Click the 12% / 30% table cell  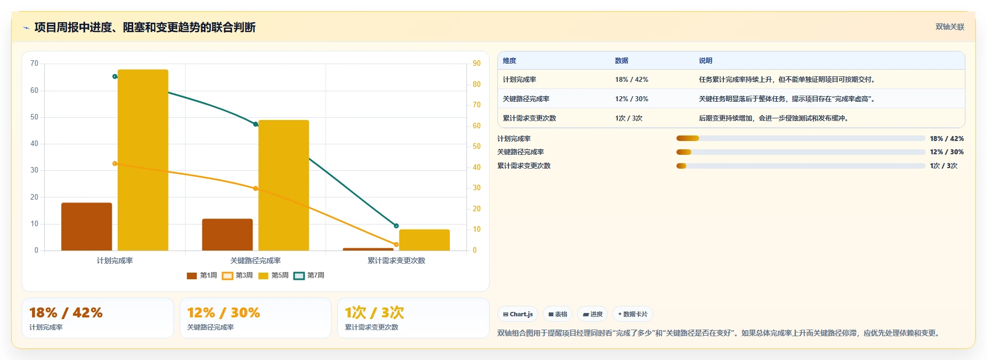[x=632, y=99]
